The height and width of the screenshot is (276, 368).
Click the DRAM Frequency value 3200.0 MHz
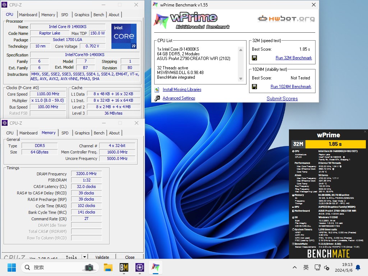pyautogui.click(x=86, y=174)
